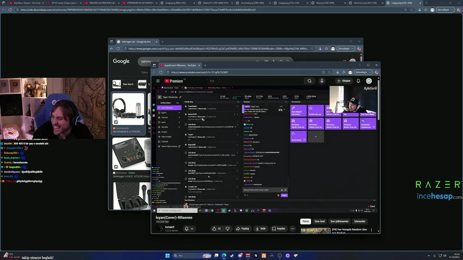Dislike the İsyan cover video

coord(228,229)
